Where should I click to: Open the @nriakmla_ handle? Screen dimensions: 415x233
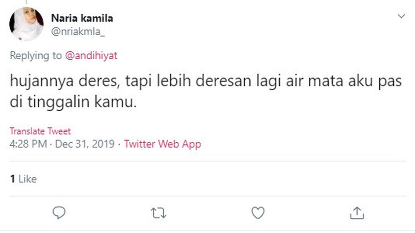(x=78, y=32)
